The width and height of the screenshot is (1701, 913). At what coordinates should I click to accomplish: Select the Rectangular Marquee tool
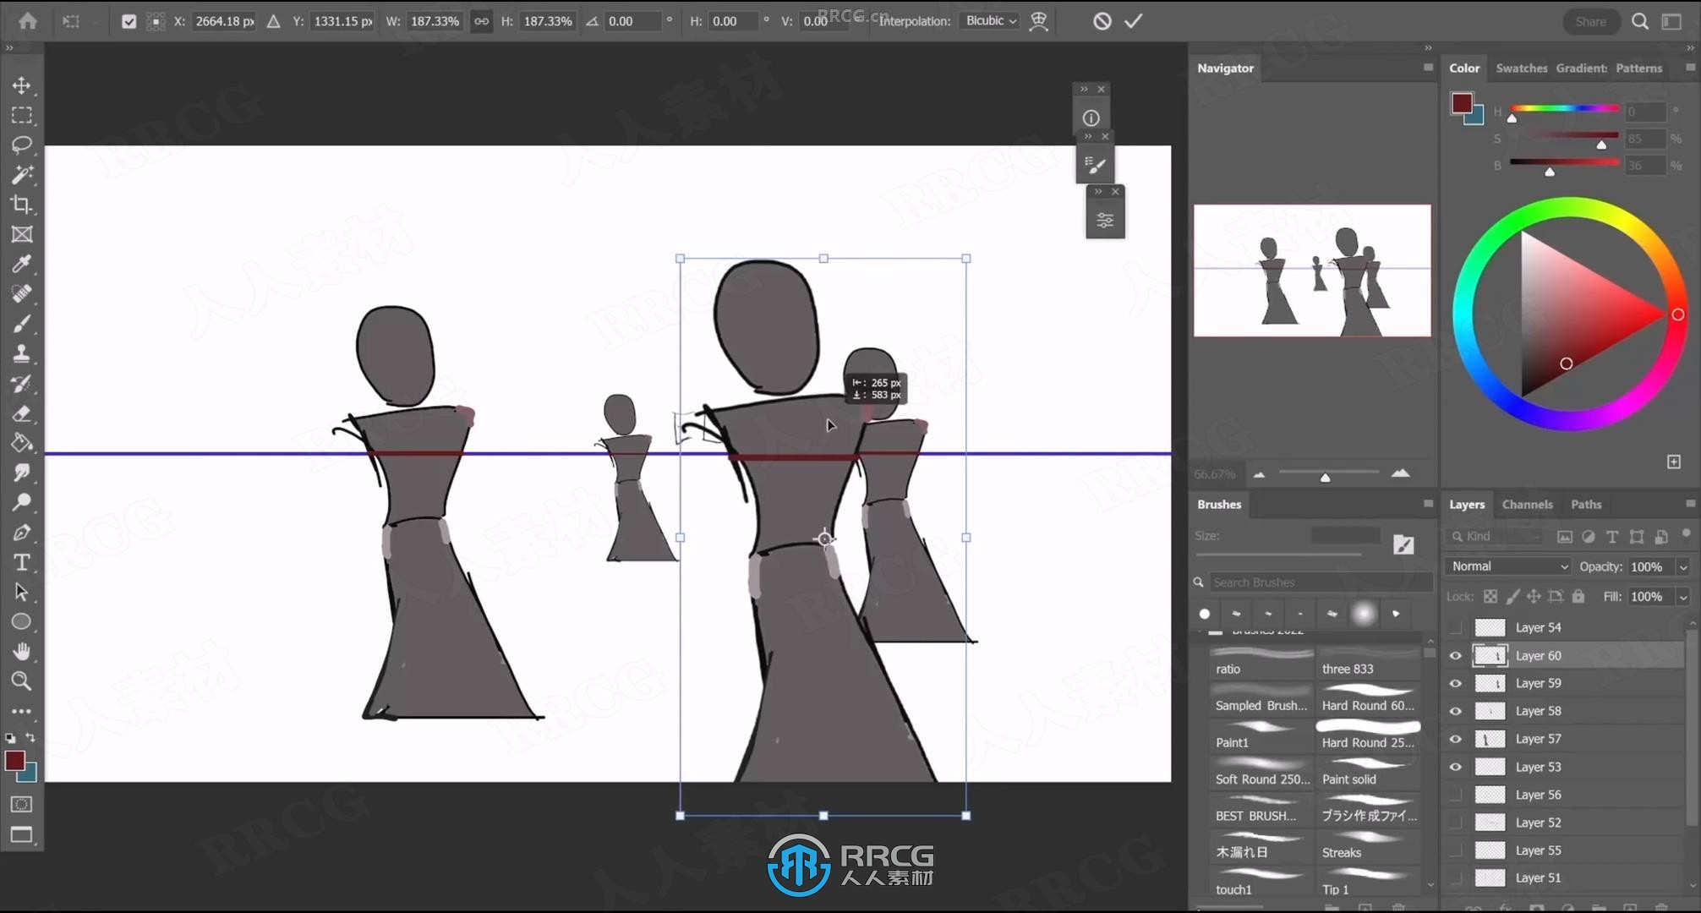click(x=22, y=115)
